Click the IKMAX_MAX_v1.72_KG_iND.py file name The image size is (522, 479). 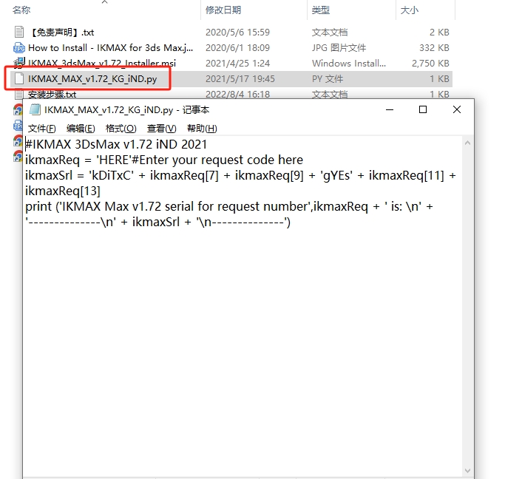(92, 79)
